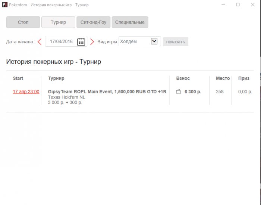Image resolution: width=261 pixels, height=205 pixels.
Task: Click the 6 300 р. buy-in value
Action: [193, 91]
